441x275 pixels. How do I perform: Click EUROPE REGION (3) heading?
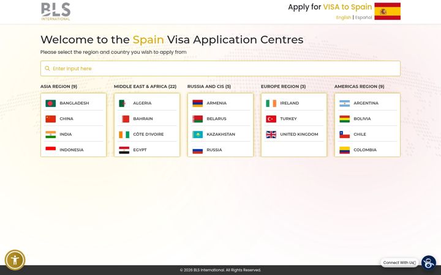coord(283,87)
